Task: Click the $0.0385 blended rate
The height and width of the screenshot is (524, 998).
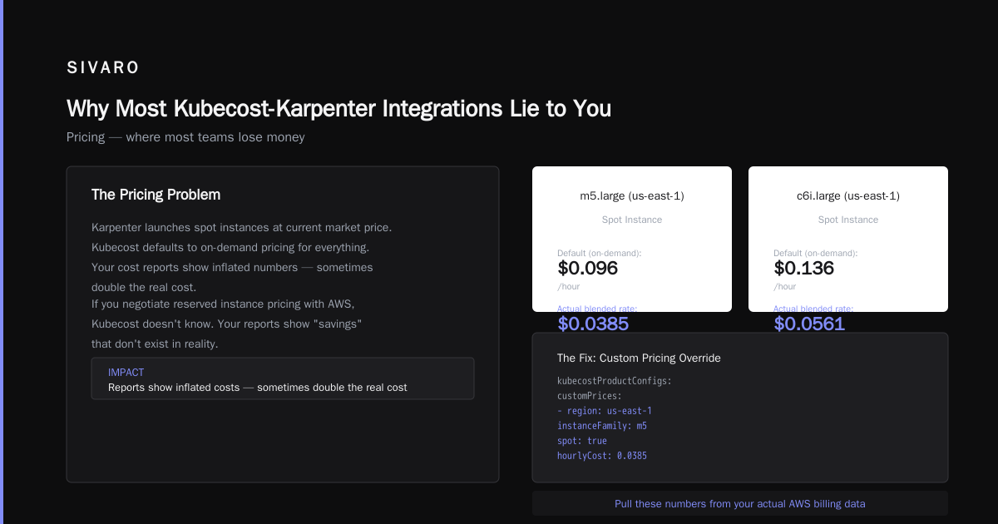Action: [593, 324]
